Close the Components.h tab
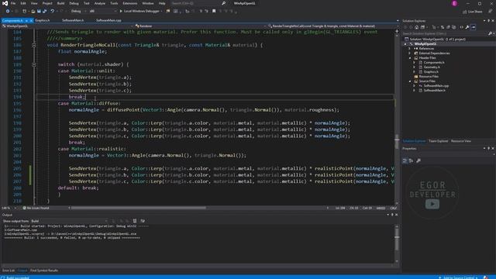 [x=31, y=21]
